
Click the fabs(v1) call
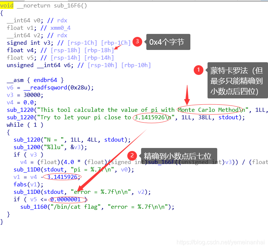coord(27,185)
